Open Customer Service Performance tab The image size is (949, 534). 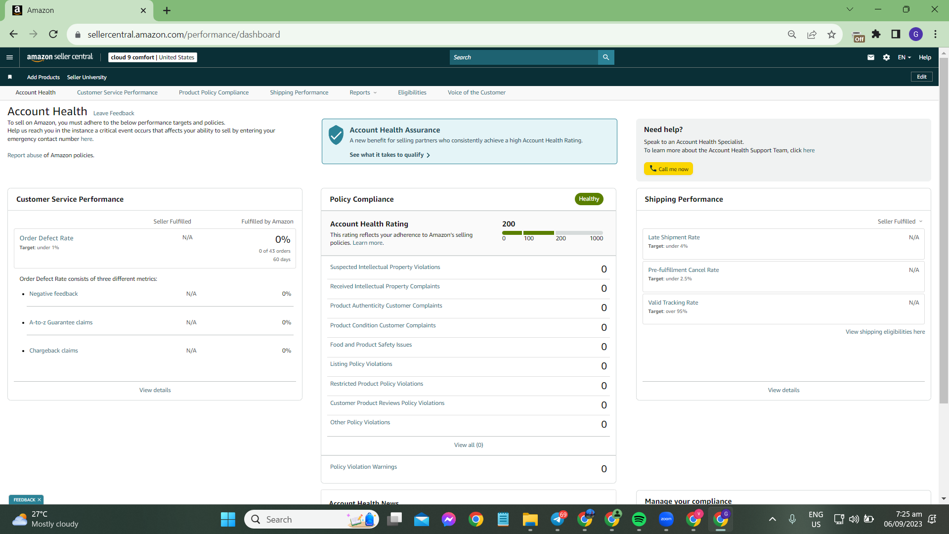[117, 92]
